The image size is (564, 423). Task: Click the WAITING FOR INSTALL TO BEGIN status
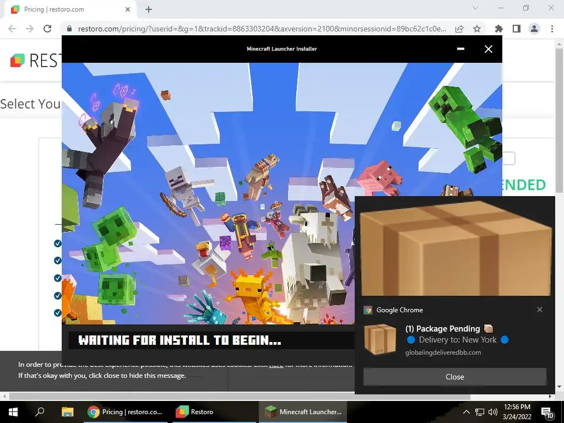tap(180, 340)
